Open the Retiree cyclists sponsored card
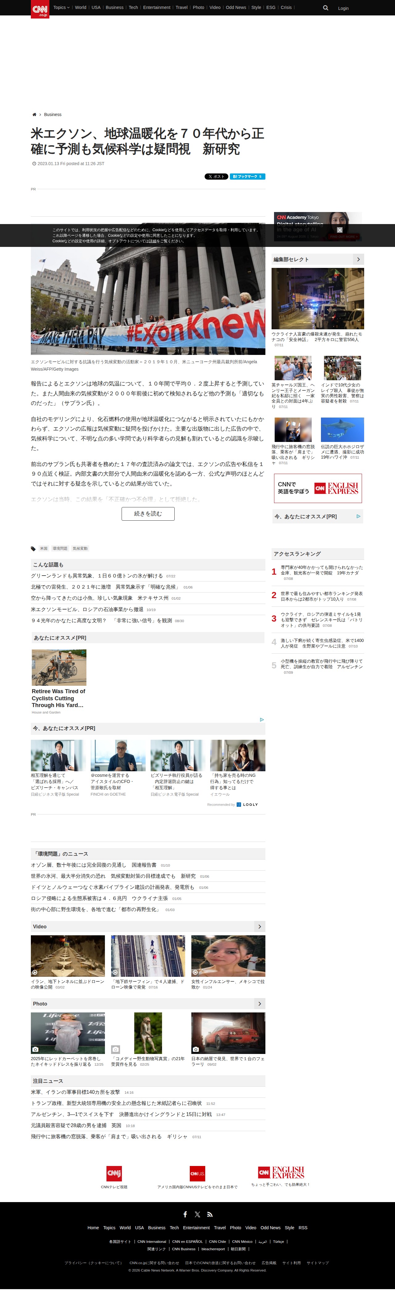395x1299 pixels. (59, 681)
